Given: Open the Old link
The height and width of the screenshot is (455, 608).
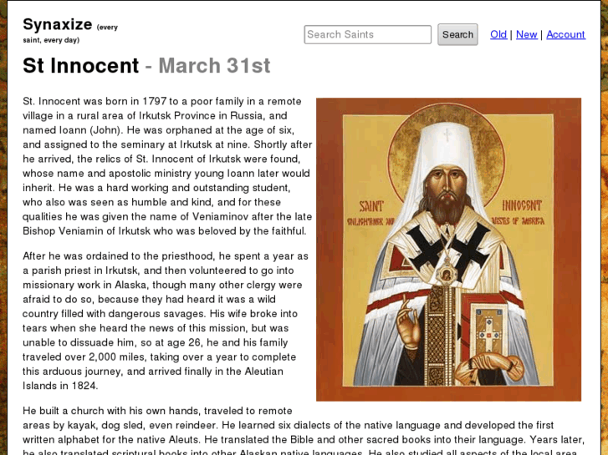Looking at the screenshot, I should pyautogui.click(x=498, y=34).
